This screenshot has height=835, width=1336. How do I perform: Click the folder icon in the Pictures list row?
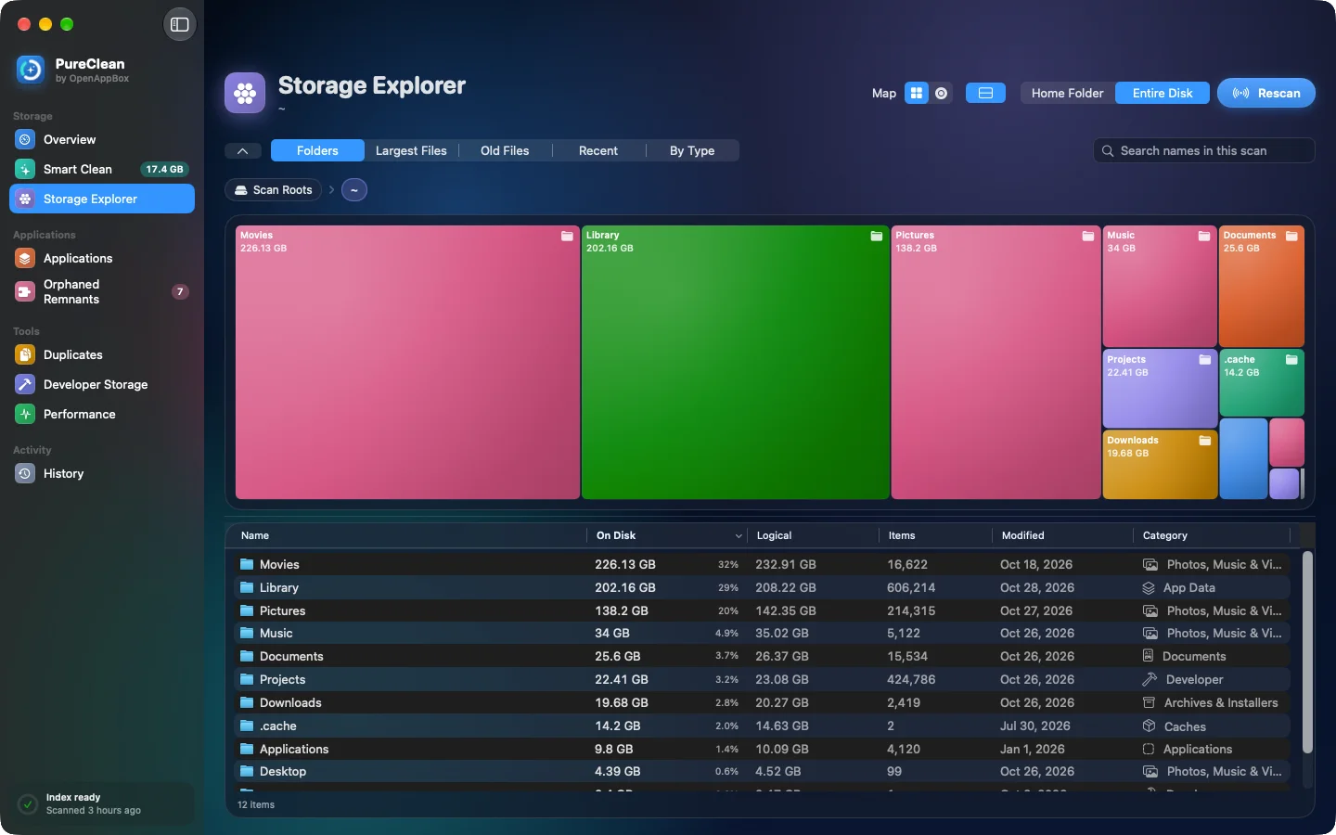pos(247,610)
